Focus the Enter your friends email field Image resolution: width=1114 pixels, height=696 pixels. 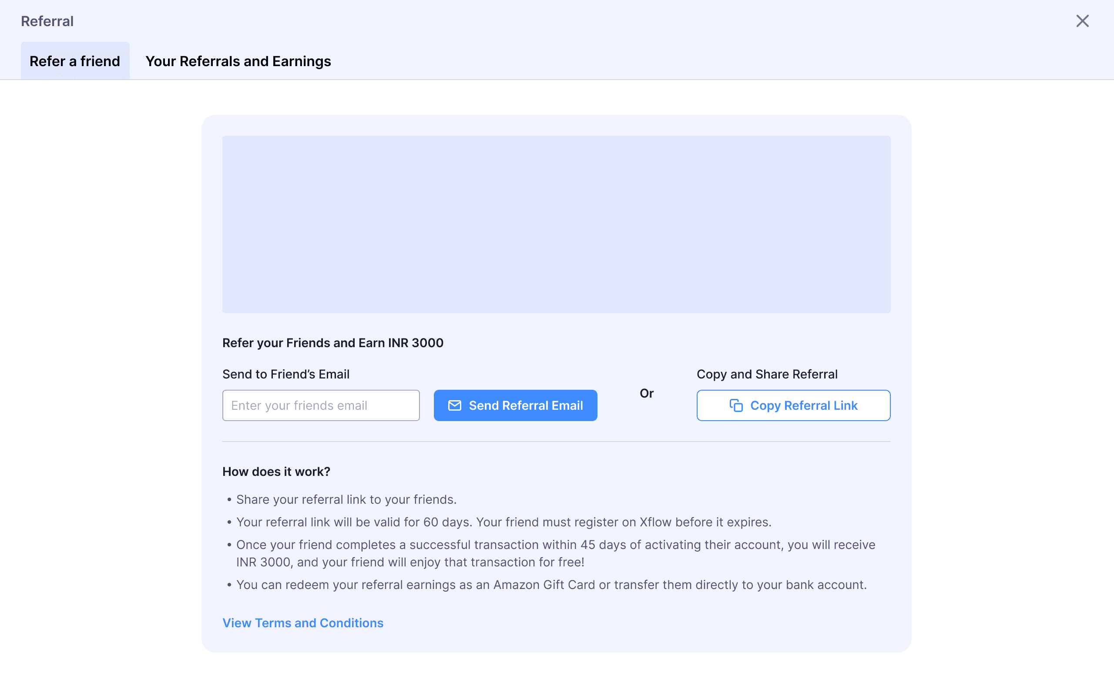(x=321, y=405)
